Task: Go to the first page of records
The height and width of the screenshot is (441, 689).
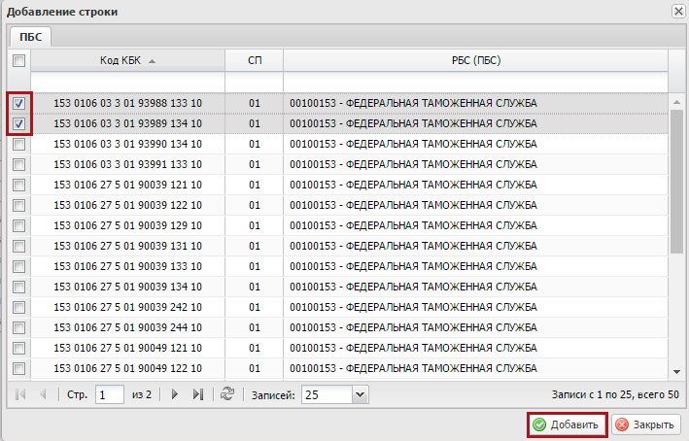Action: pos(19,394)
